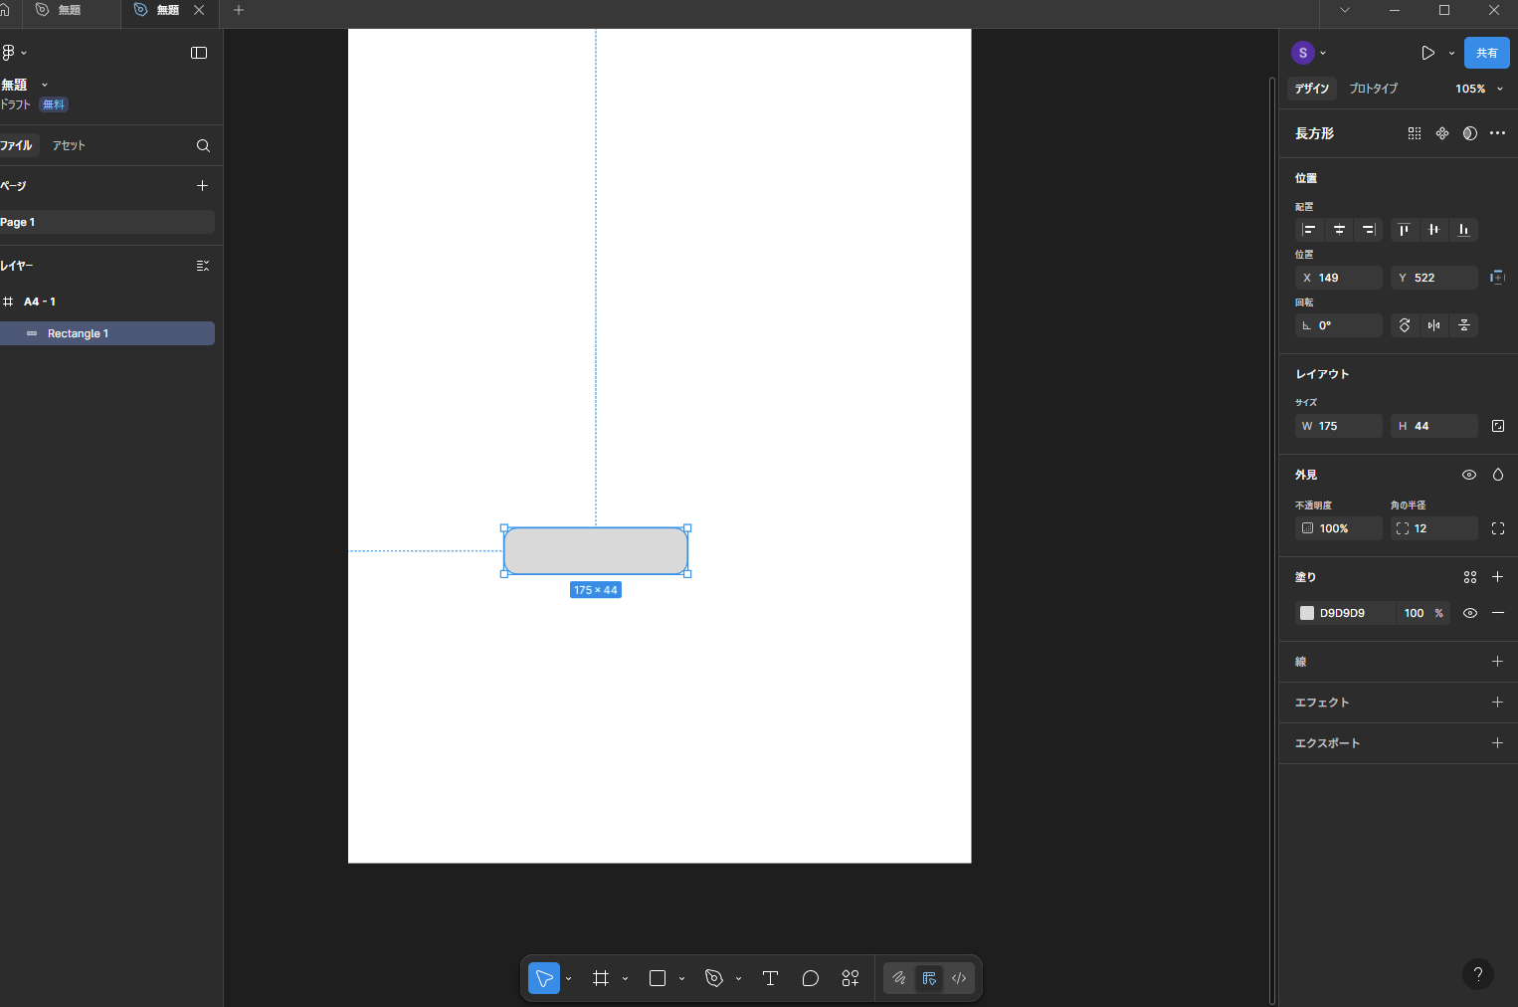1518x1007 pixels.
Task: Toggle the fill visibility eye icon
Action: pyautogui.click(x=1469, y=613)
